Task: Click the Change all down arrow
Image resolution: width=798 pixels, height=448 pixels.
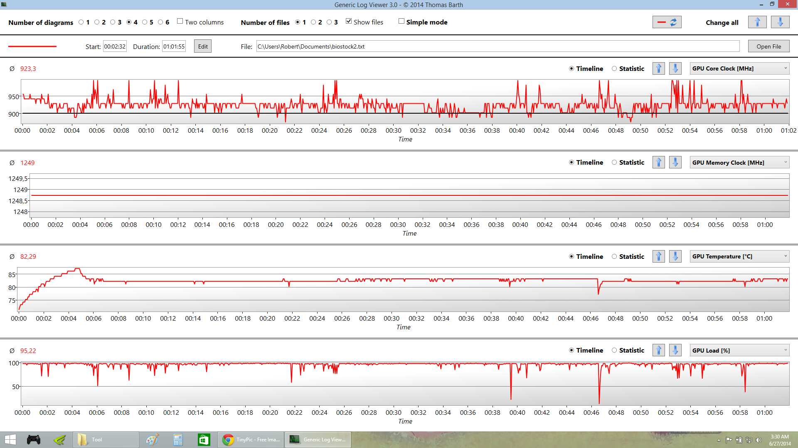Action: [x=780, y=22]
